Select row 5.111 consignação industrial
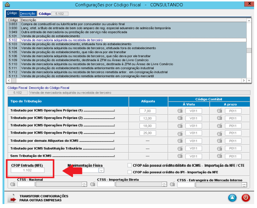The width and height of the screenshot is (257, 208). coord(127,68)
